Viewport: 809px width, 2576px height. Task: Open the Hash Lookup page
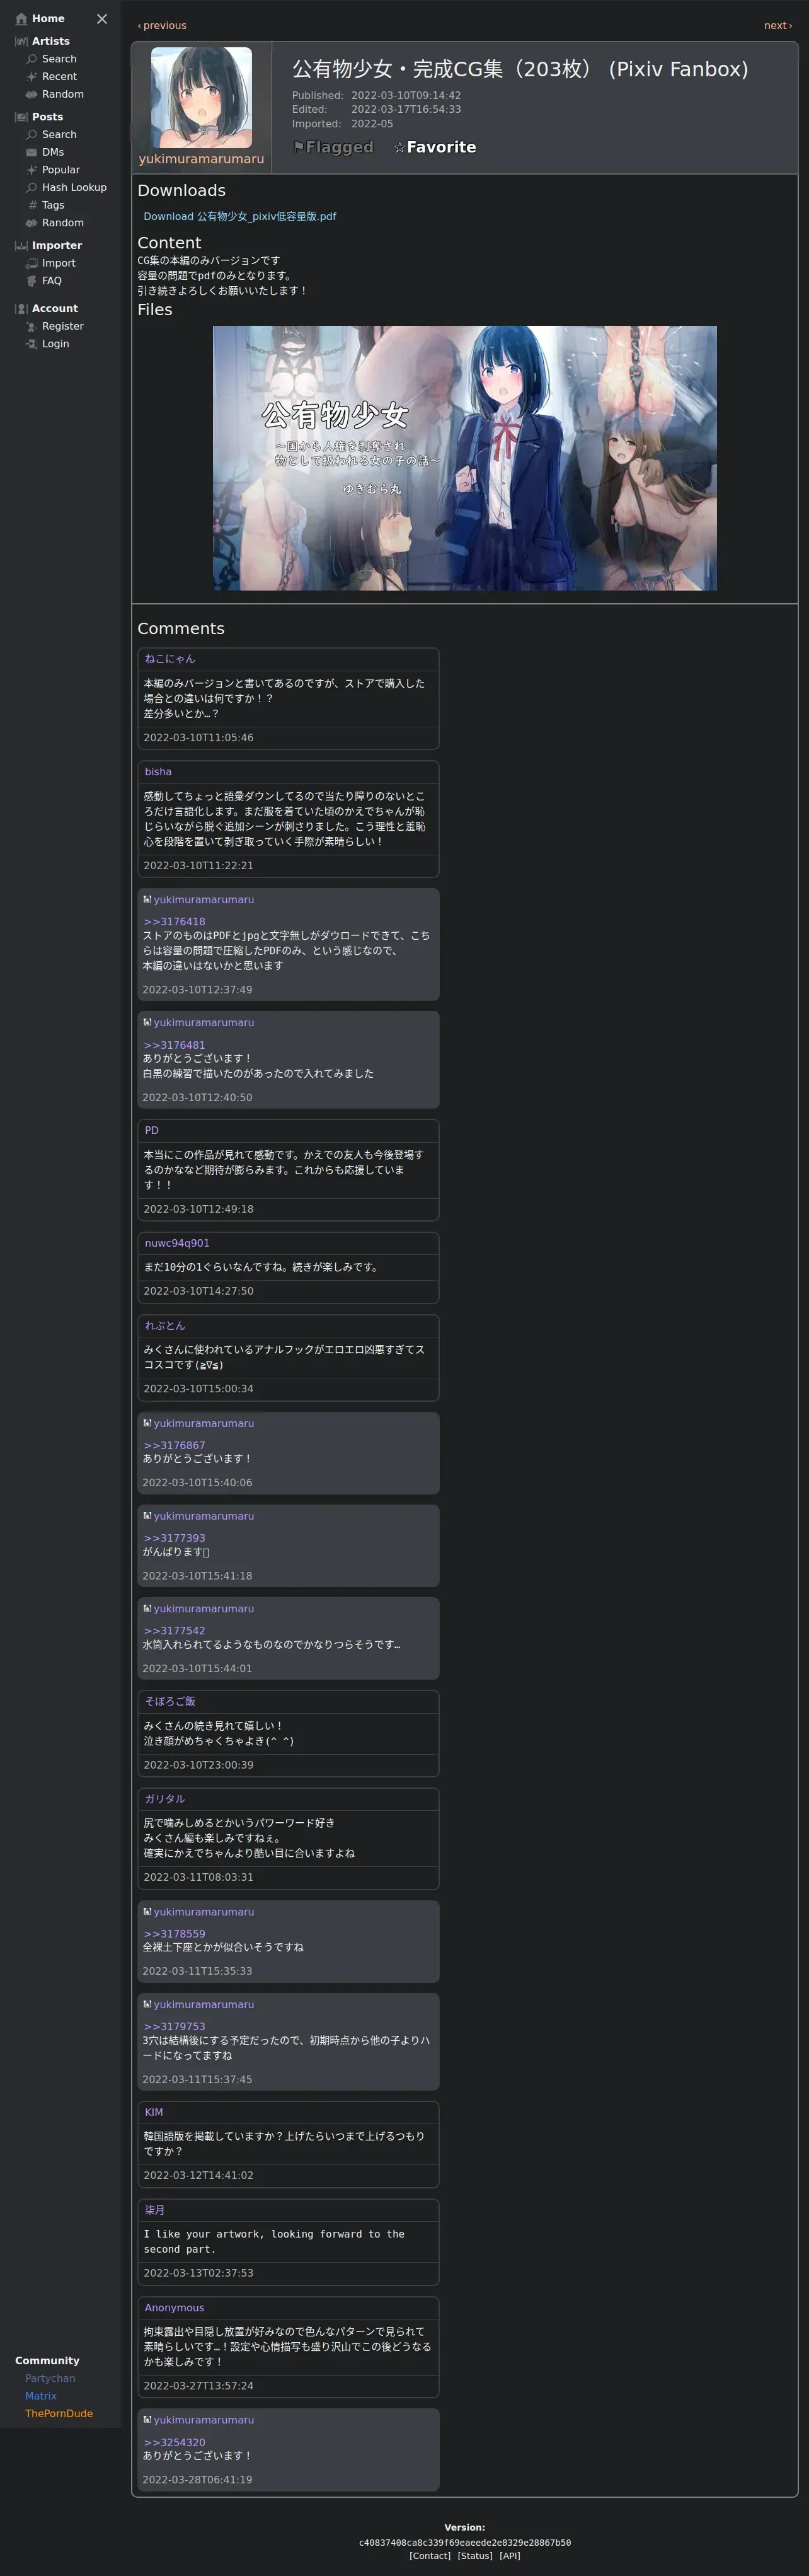click(x=74, y=187)
